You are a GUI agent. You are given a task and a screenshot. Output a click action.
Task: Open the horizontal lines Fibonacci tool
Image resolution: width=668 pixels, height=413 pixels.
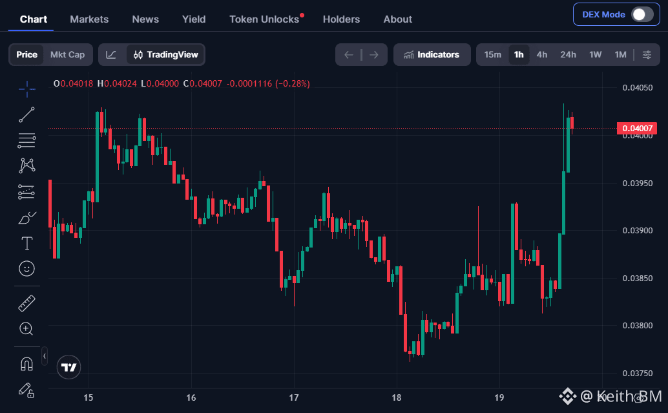pos(27,140)
